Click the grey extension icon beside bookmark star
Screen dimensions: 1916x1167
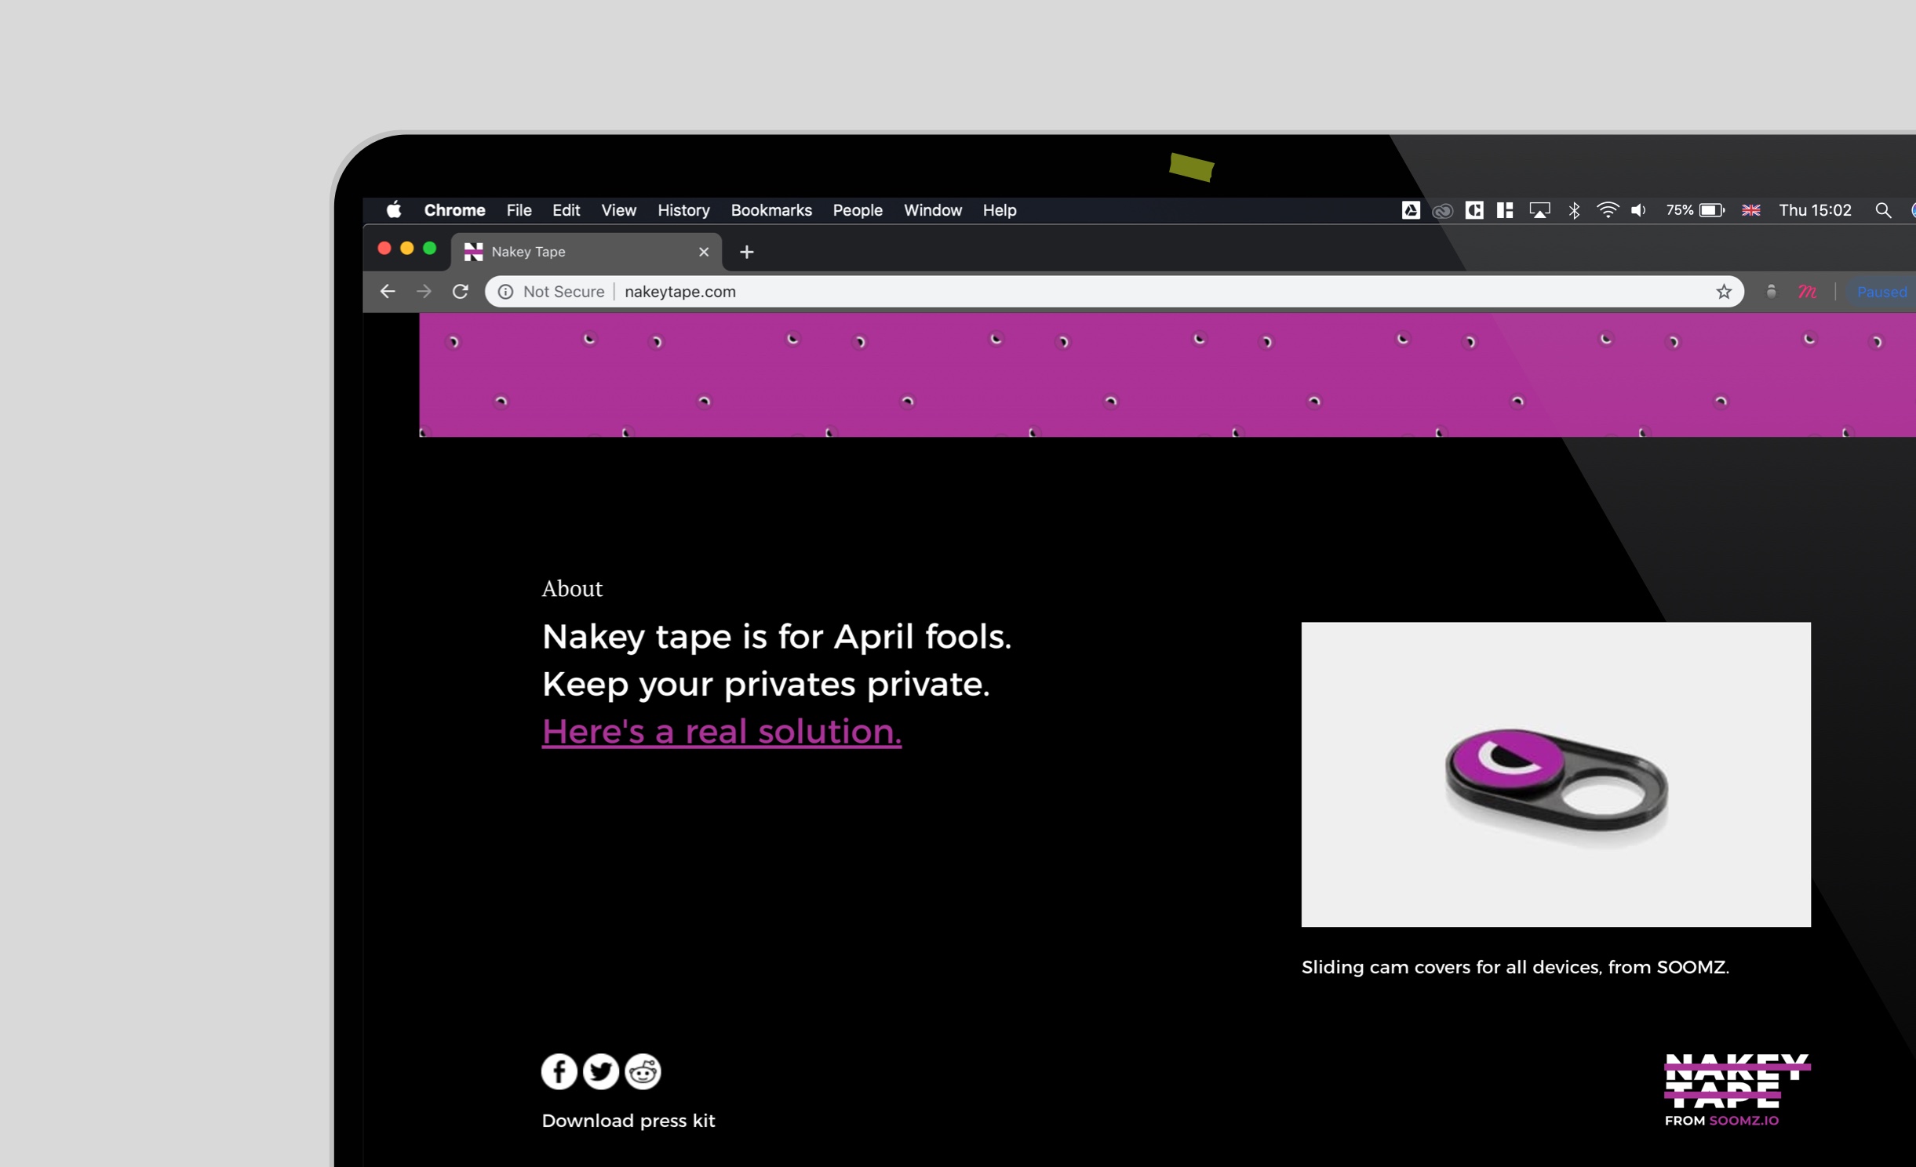click(1771, 292)
